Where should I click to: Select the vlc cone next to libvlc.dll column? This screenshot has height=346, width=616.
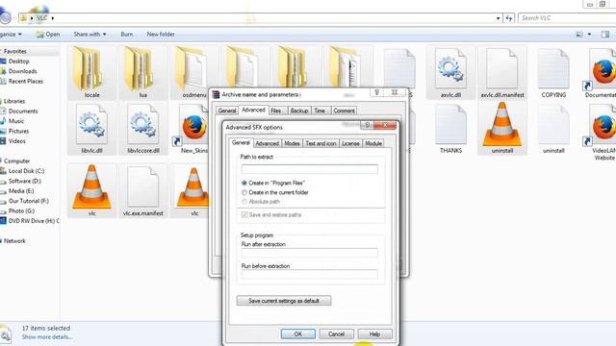92,190
